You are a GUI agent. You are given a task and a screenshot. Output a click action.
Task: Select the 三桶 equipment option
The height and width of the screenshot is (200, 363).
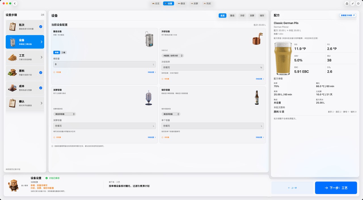point(64,52)
